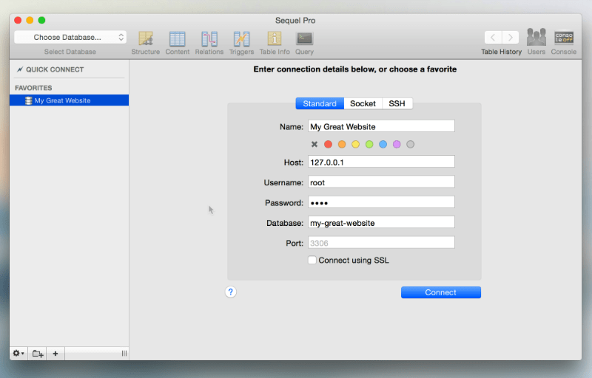The width and height of the screenshot is (592, 378).
Task: Open the Query editor icon
Action: (304, 38)
